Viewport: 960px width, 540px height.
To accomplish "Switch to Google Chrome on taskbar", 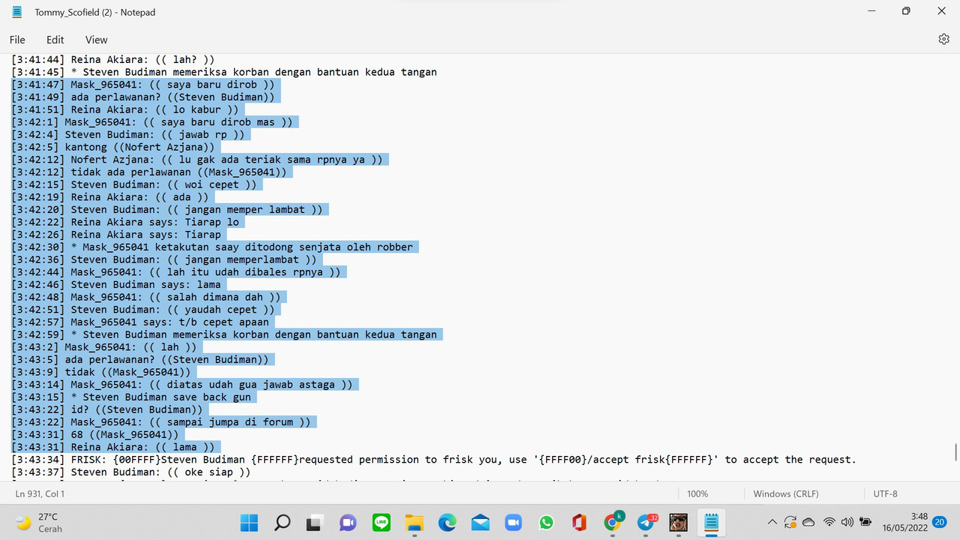I will pos(613,522).
